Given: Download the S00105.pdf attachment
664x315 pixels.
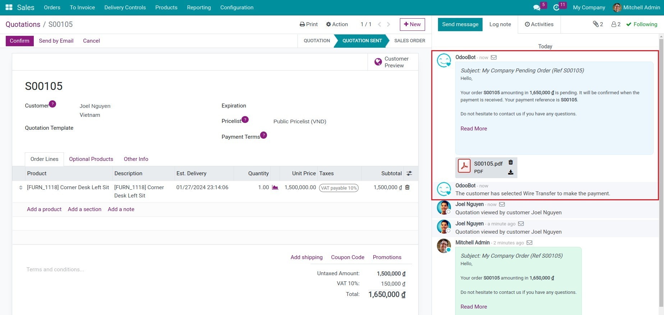Looking at the screenshot, I should 511,172.
